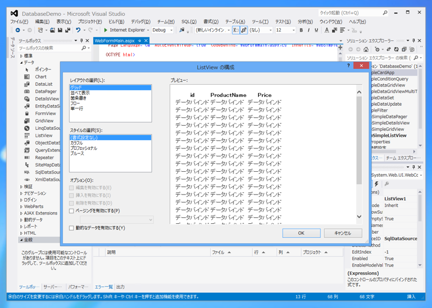Screen dimensions: 432x308
Task: Click the wrench icon in Properties panel
Action: point(386,184)
